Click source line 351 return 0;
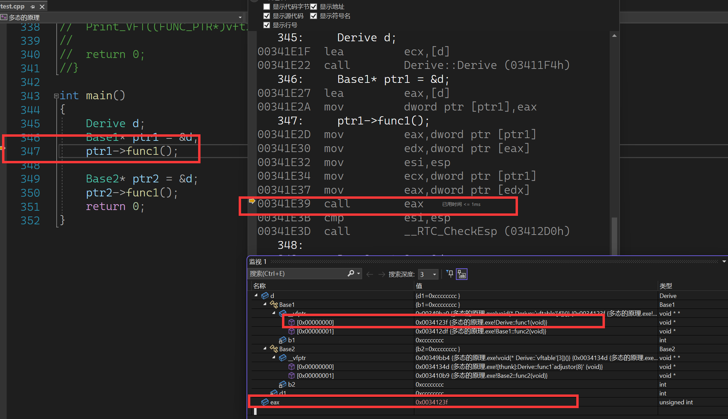728x419 pixels. point(115,206)
